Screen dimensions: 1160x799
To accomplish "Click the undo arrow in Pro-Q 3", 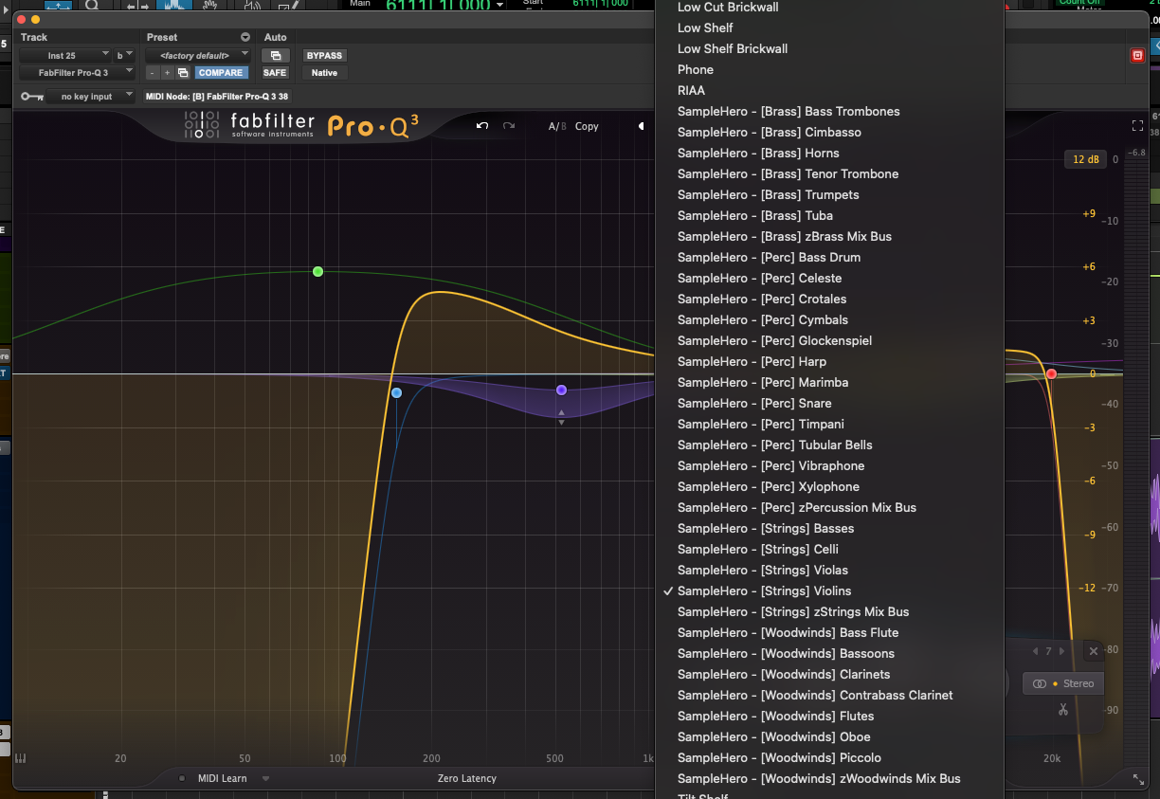I will 482,126.
